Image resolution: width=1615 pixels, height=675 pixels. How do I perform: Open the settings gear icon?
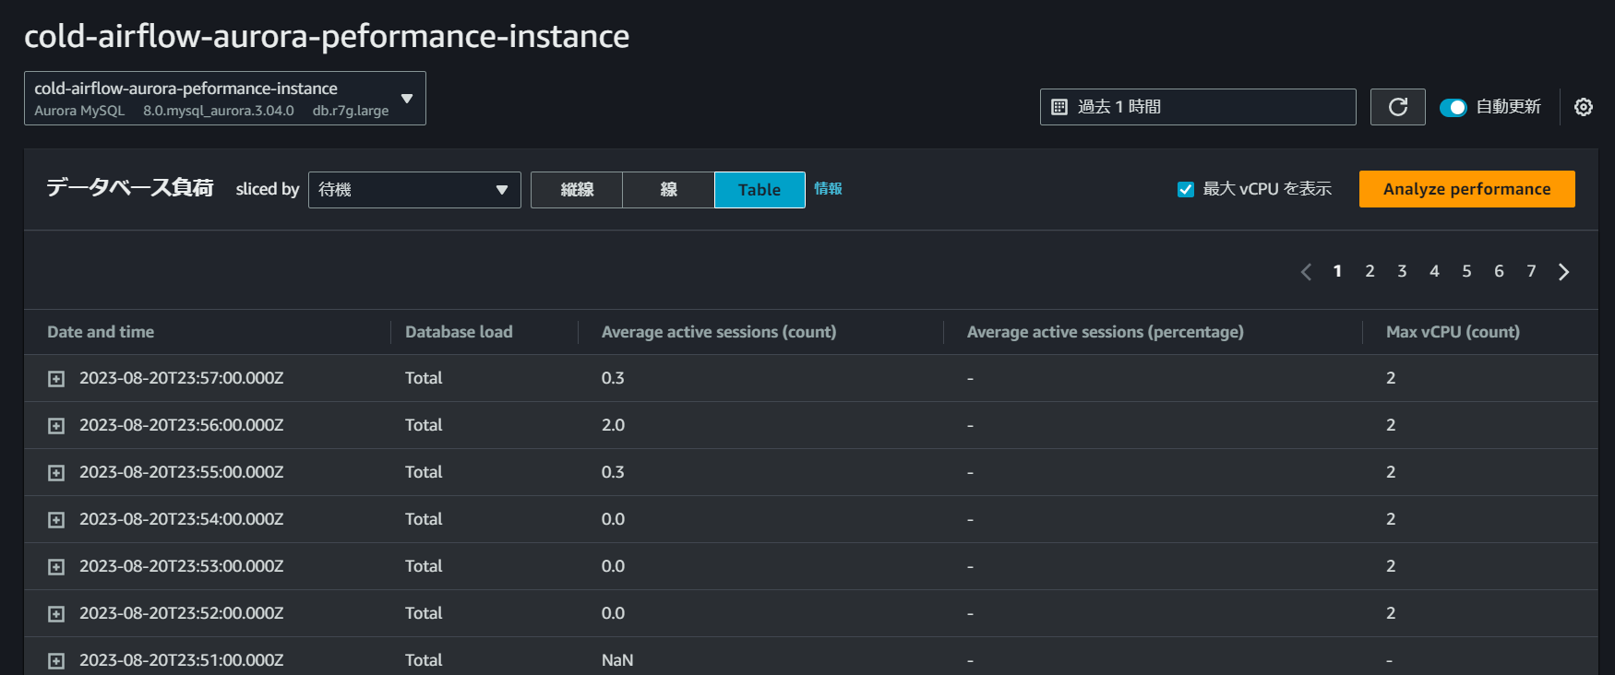pyautogui.click(x=1584, y=107)
